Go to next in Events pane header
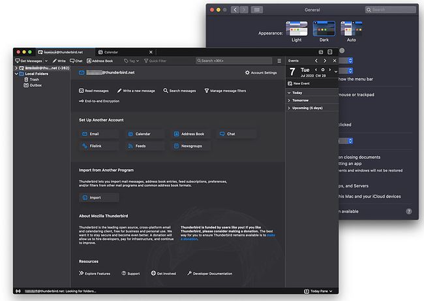 [325, 61]
